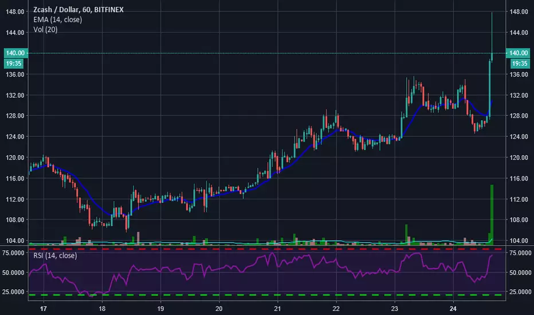Click date label 22 on time axis

click(336, 309)
